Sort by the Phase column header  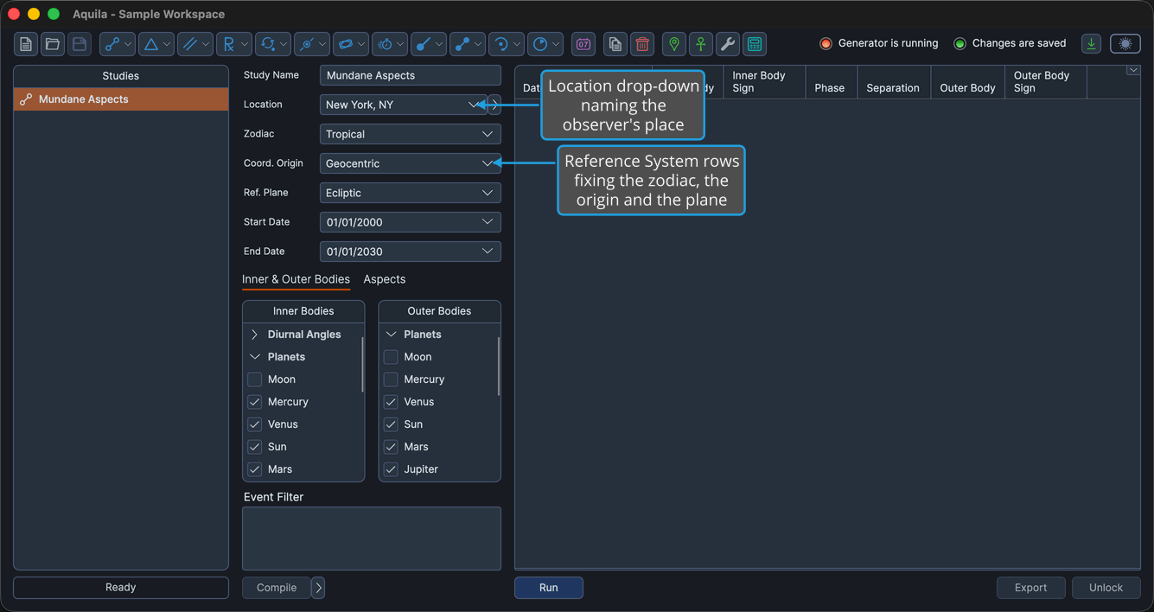click(x=831, y=82)
